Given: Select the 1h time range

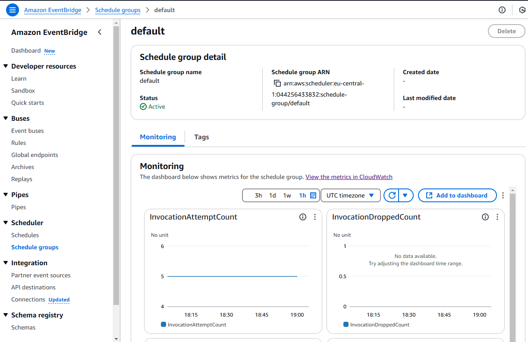Looking at the screenshot, I should (302, 195).
